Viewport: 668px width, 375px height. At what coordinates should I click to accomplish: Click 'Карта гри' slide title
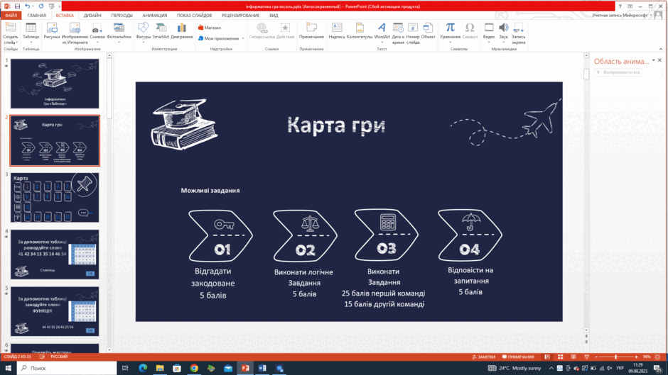(x=336, y=125)
